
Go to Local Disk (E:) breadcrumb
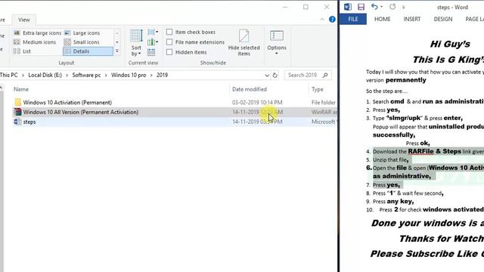(x=45, y=75)
